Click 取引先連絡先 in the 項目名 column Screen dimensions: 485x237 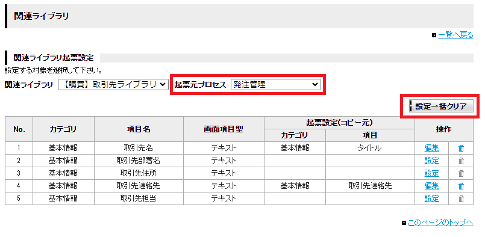[139, 186]
